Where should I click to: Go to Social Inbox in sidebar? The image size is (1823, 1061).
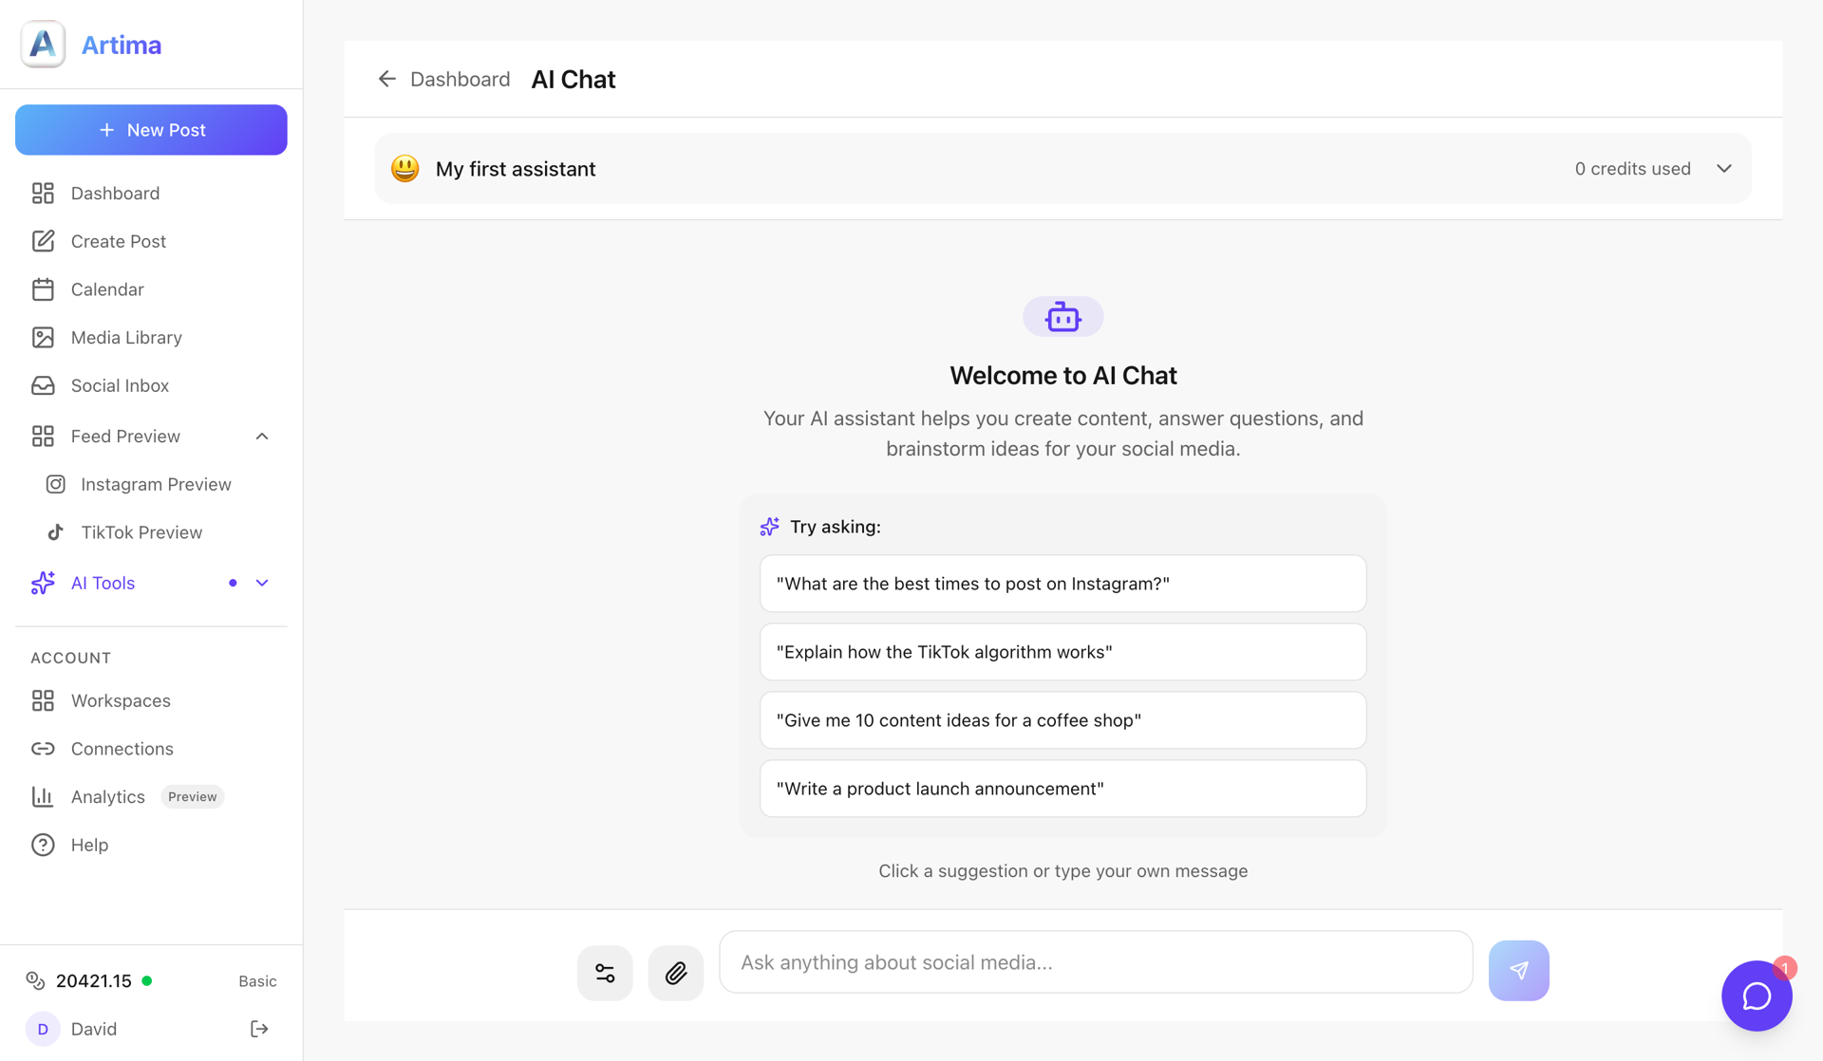tap(120, 385)
